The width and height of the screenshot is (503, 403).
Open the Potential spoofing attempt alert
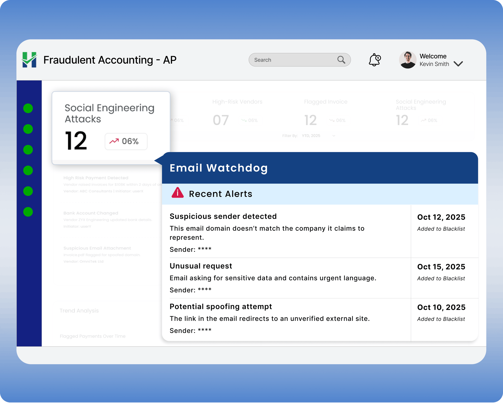coord(221,306)
